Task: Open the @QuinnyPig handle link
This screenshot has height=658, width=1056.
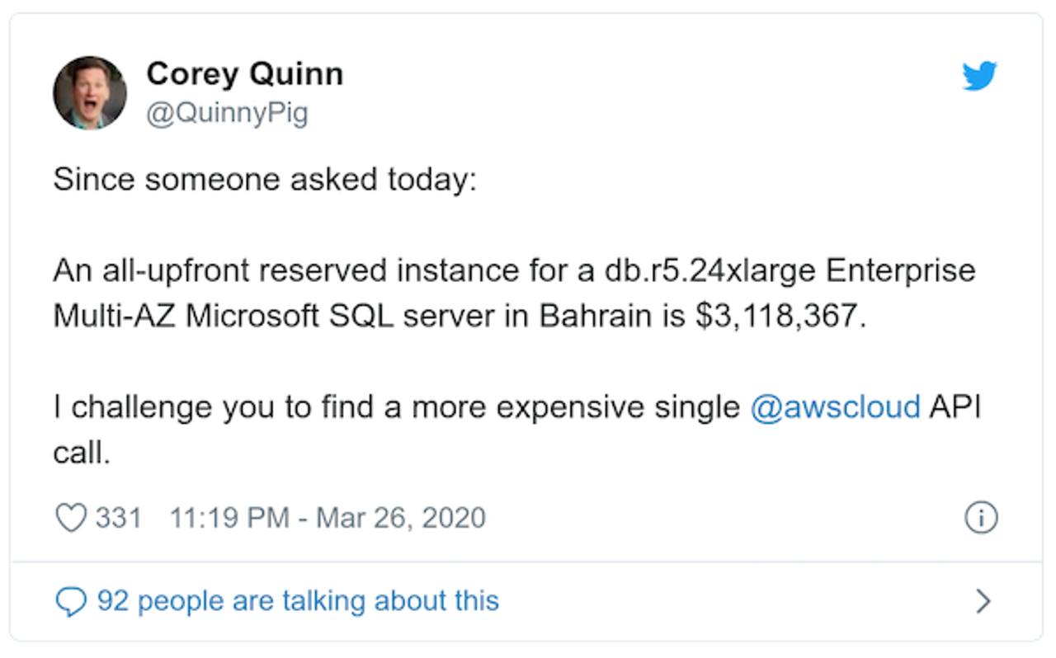Action: (227, 113)
